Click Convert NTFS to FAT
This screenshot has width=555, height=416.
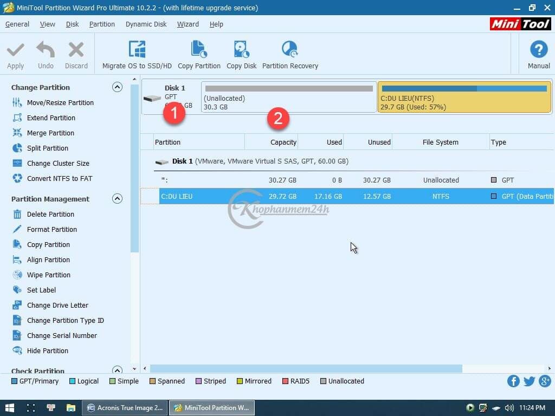point(60,178)
